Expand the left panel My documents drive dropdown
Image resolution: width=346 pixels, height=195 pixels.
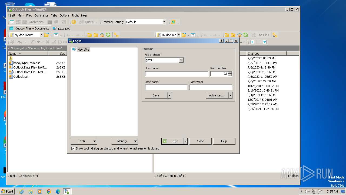[x=41, y=35]
